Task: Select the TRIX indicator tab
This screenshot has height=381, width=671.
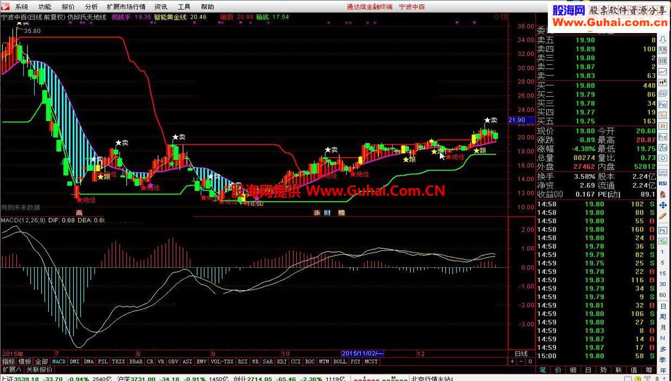Action: [x=119, y=361]
